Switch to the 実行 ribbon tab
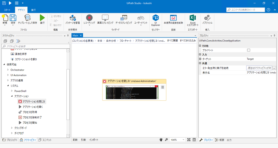This screenshot has width=278, height=148. (x=33, y=10)
